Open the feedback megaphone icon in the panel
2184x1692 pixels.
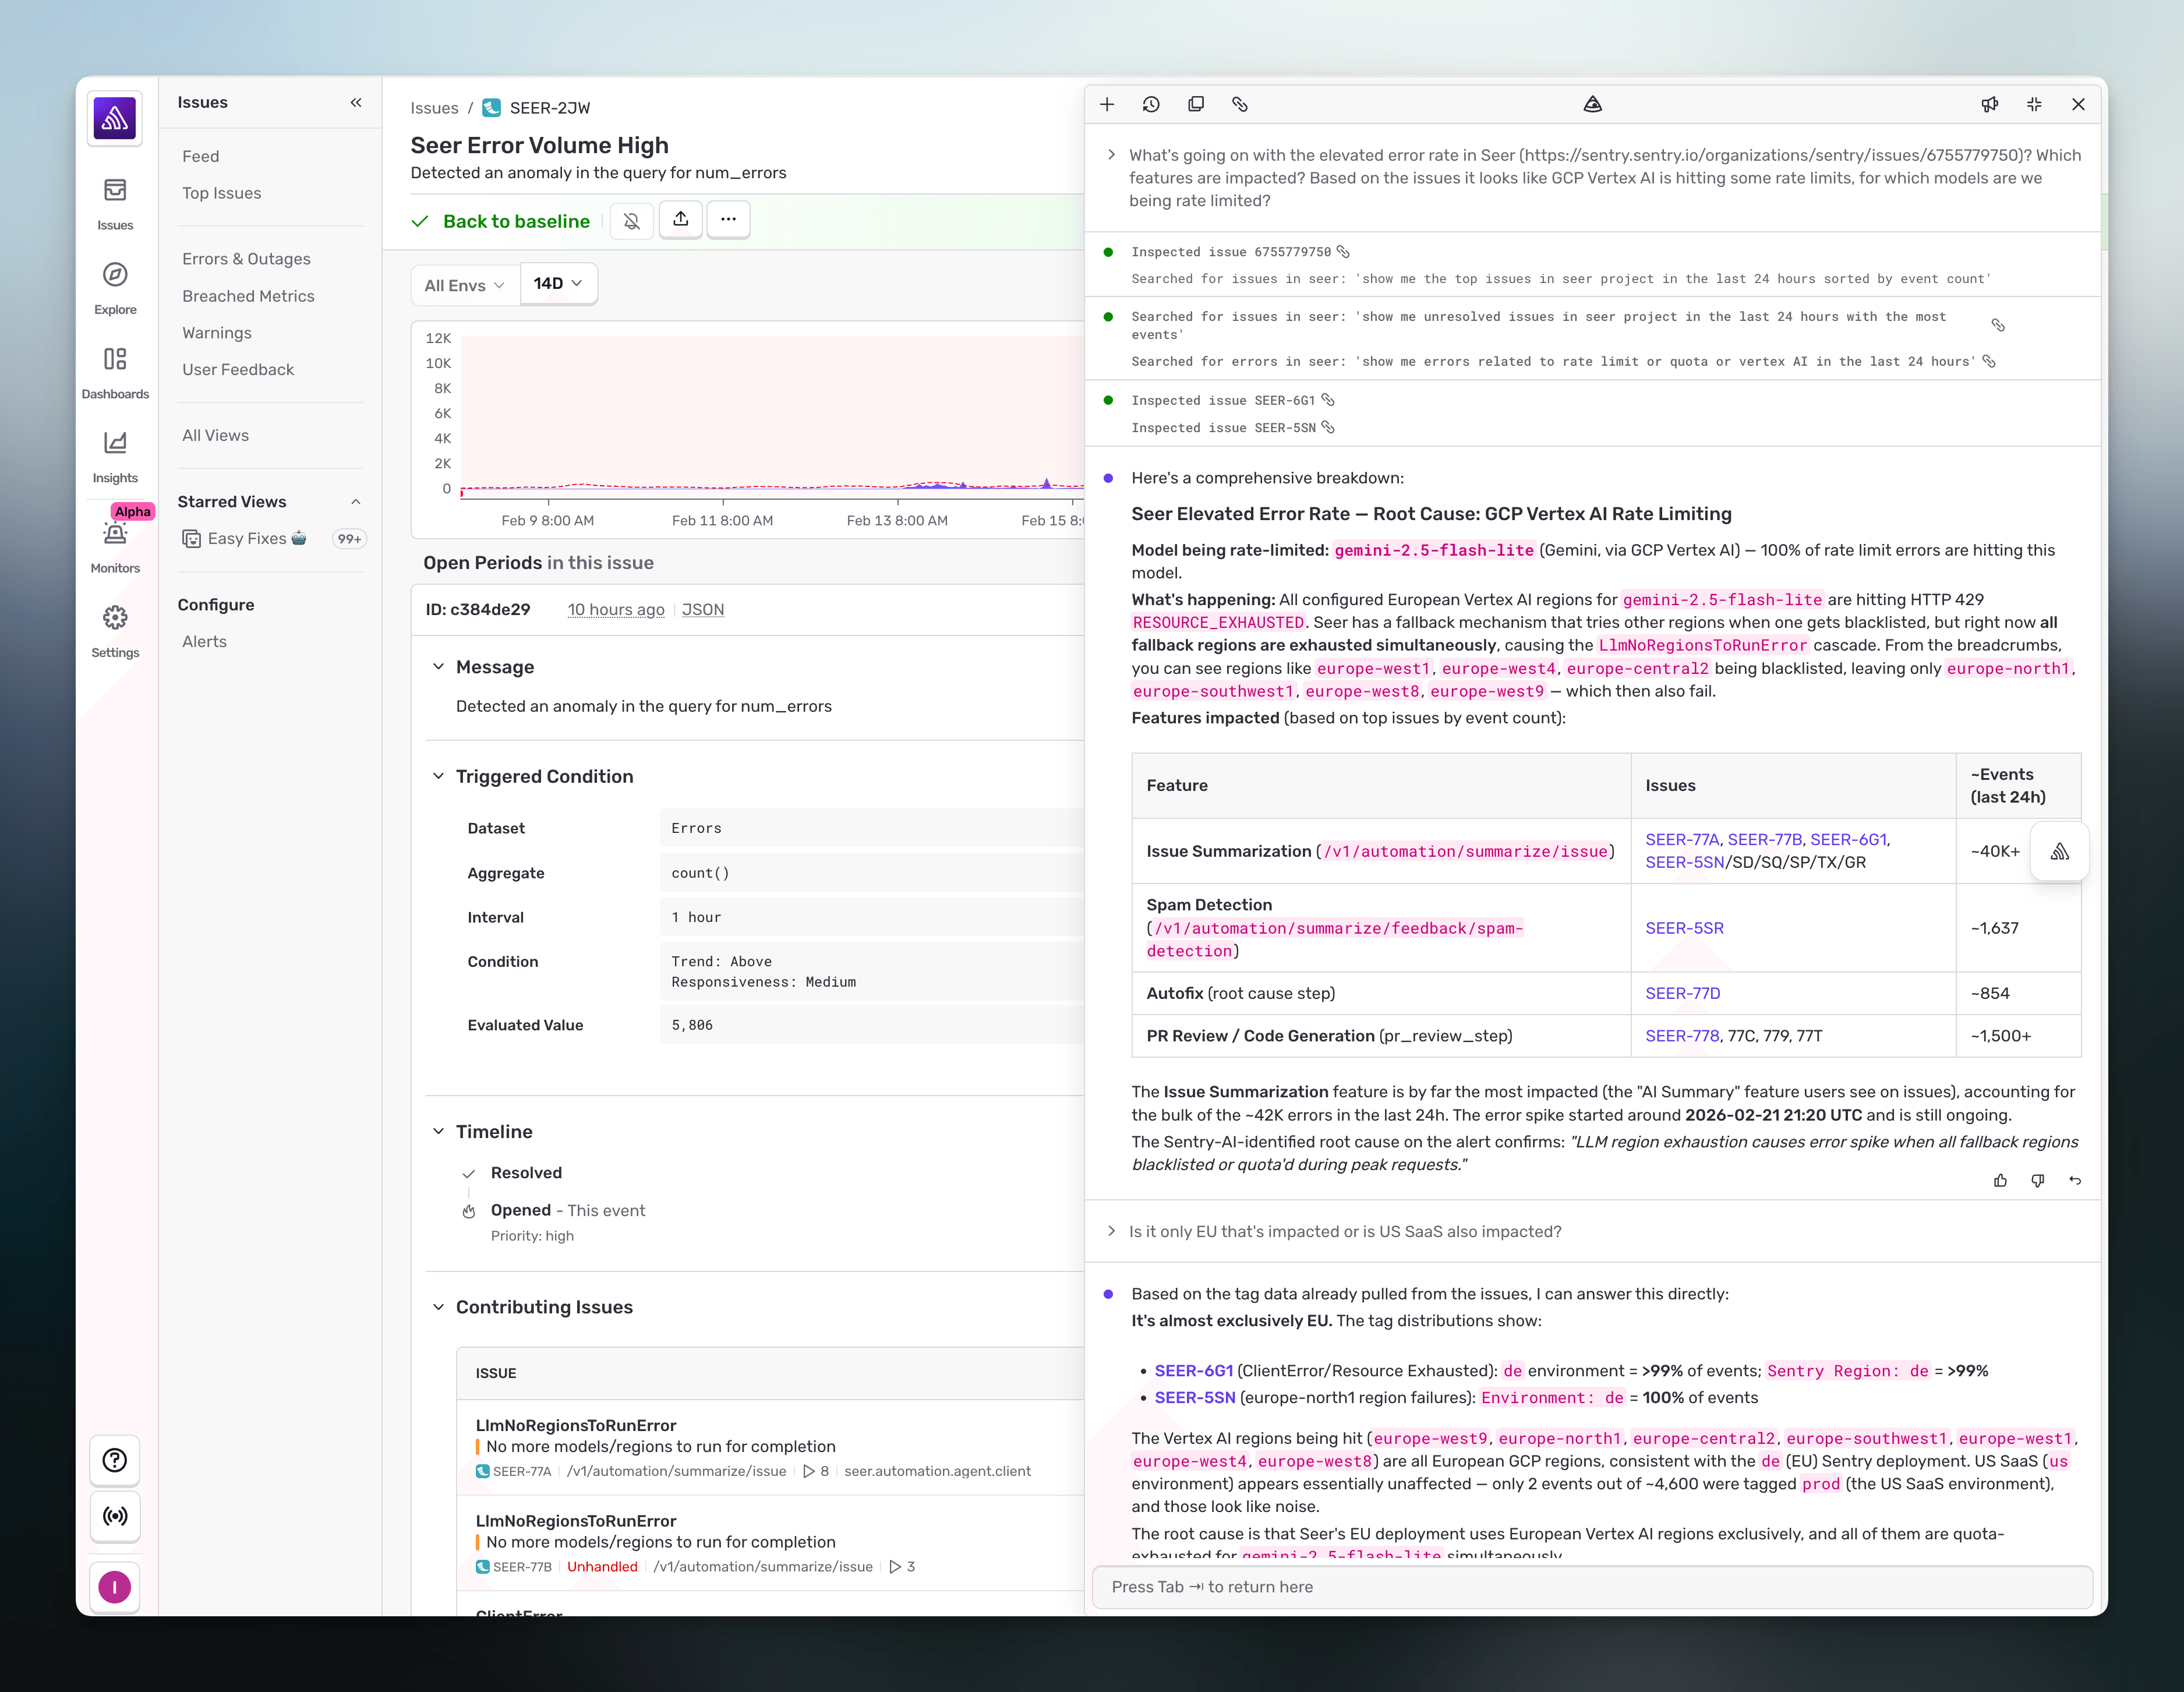click(1990, 104)
